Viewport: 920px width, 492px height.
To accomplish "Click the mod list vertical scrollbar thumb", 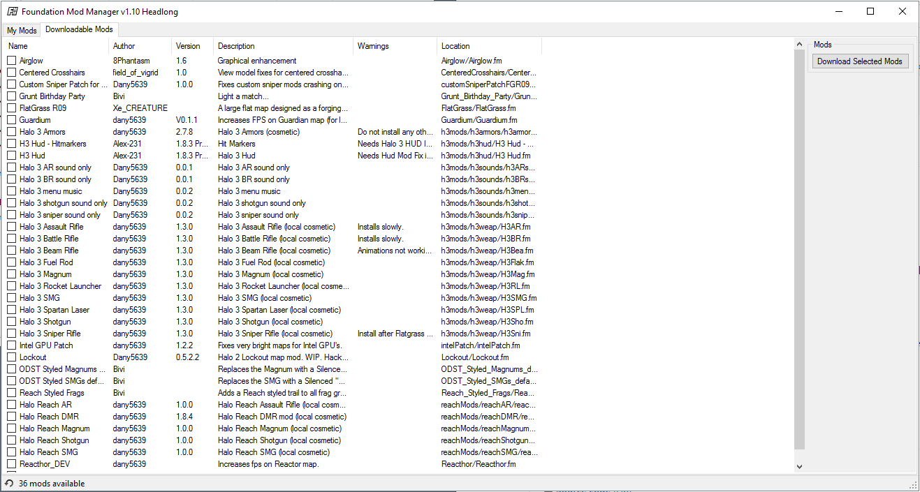I will coord(799,250).
